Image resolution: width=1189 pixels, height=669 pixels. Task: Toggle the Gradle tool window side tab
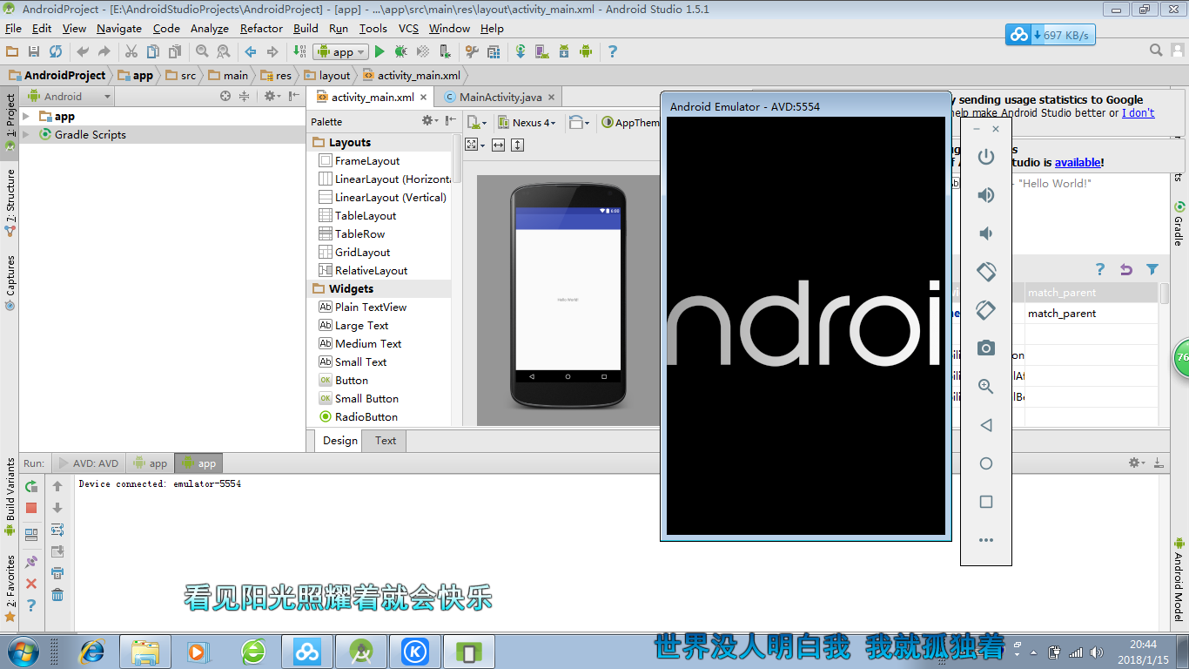tap(1179, 224)
